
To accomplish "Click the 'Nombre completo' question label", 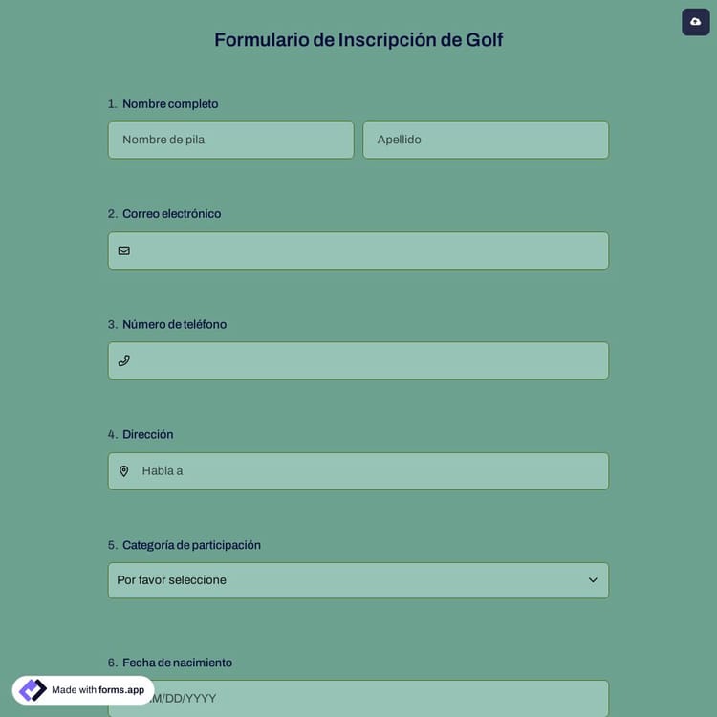I will (x=170, y=103).
